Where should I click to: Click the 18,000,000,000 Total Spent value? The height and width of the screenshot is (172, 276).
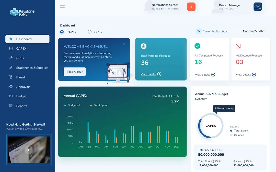pos(208,165)
